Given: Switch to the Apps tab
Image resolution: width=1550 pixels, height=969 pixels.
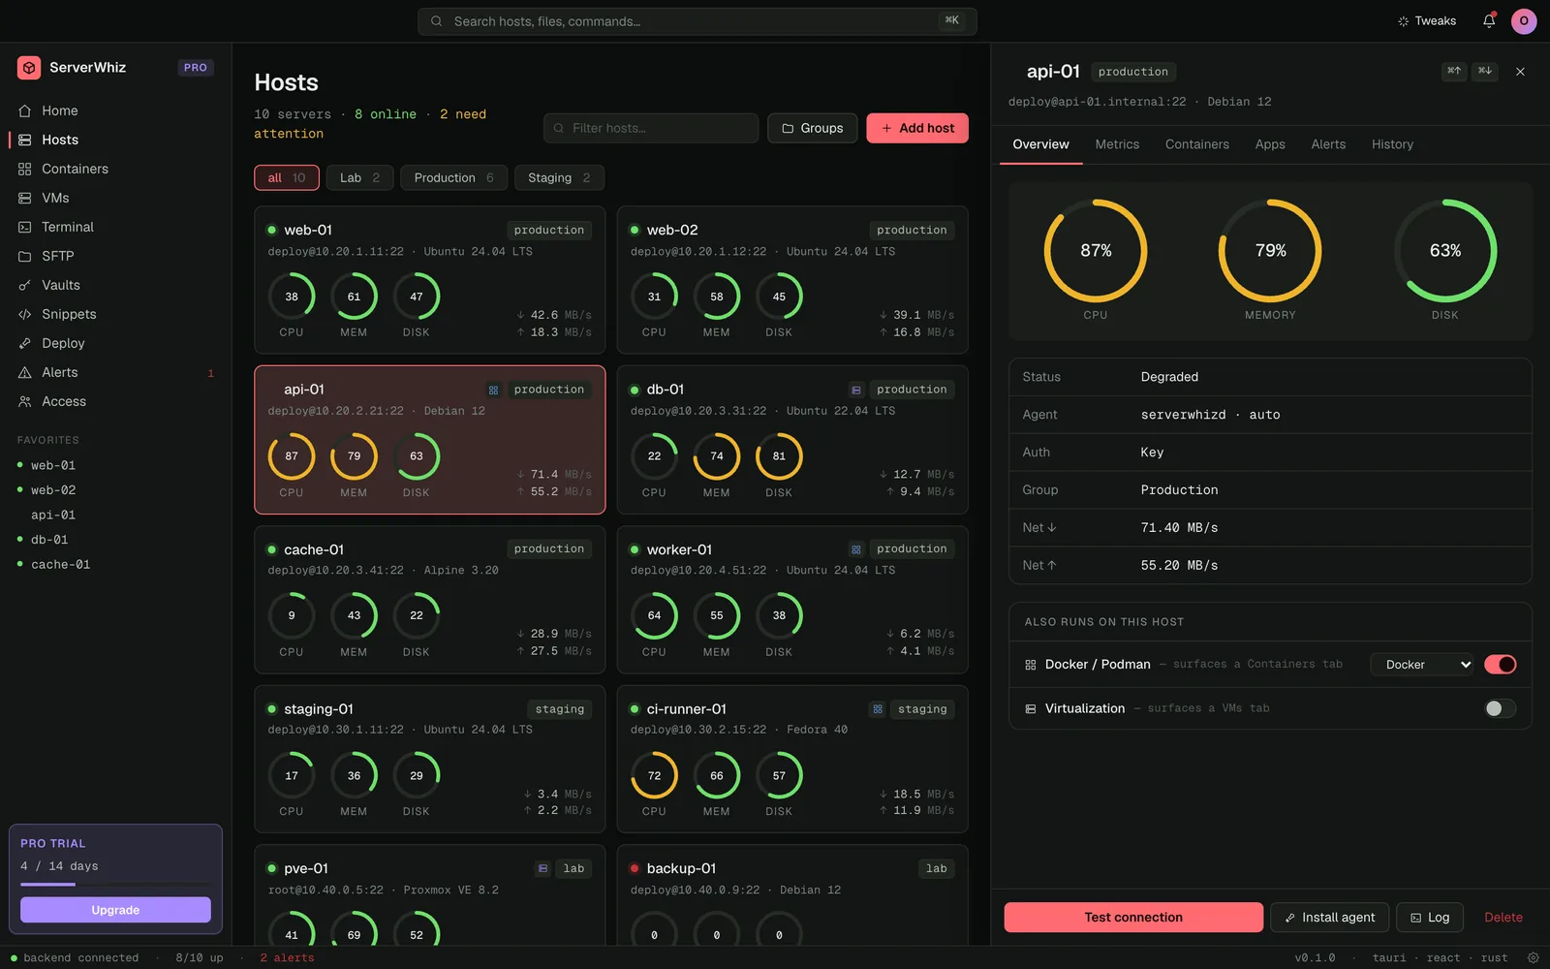Looking at the screenshot, I should (1270, 144).
